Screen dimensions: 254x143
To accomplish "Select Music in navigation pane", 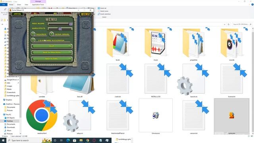I will pyautogui.click(x=8, y=130).
